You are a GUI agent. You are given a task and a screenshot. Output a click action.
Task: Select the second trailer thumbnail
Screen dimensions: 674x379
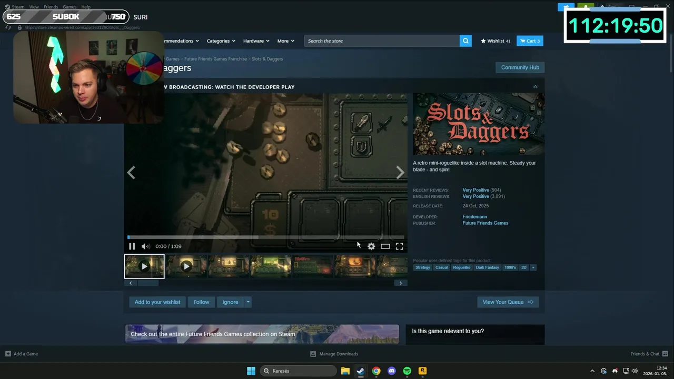click(186, 266)
